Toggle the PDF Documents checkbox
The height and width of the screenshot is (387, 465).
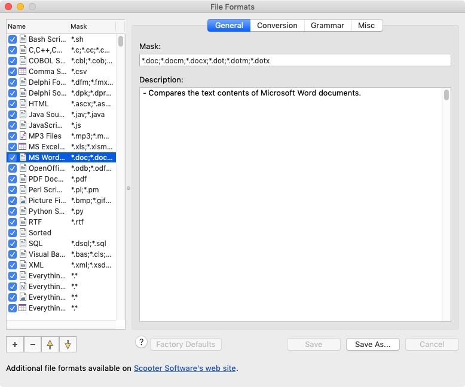[x=13, y=179]
